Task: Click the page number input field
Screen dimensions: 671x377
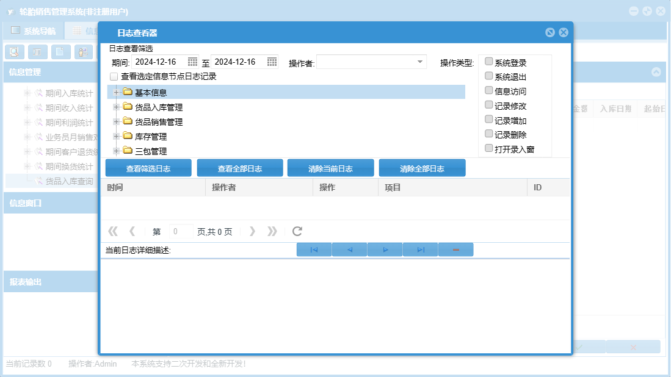Action: pos(181,232)
